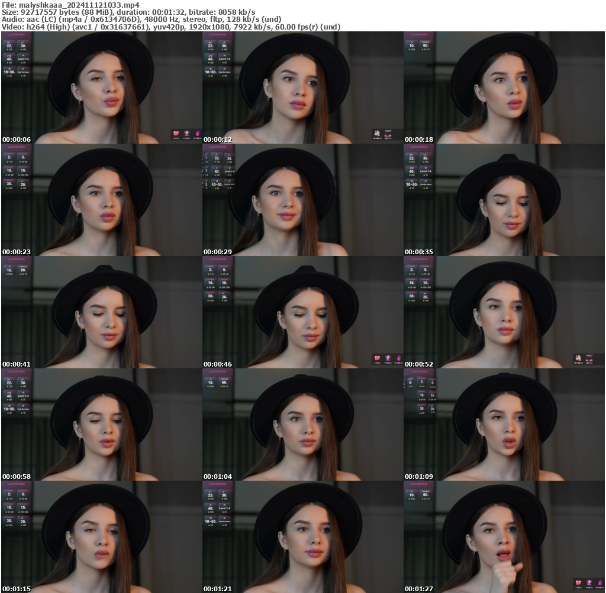
Task: Open the thumbnail at 00:00:29
Action: click(x=302, y=200)
